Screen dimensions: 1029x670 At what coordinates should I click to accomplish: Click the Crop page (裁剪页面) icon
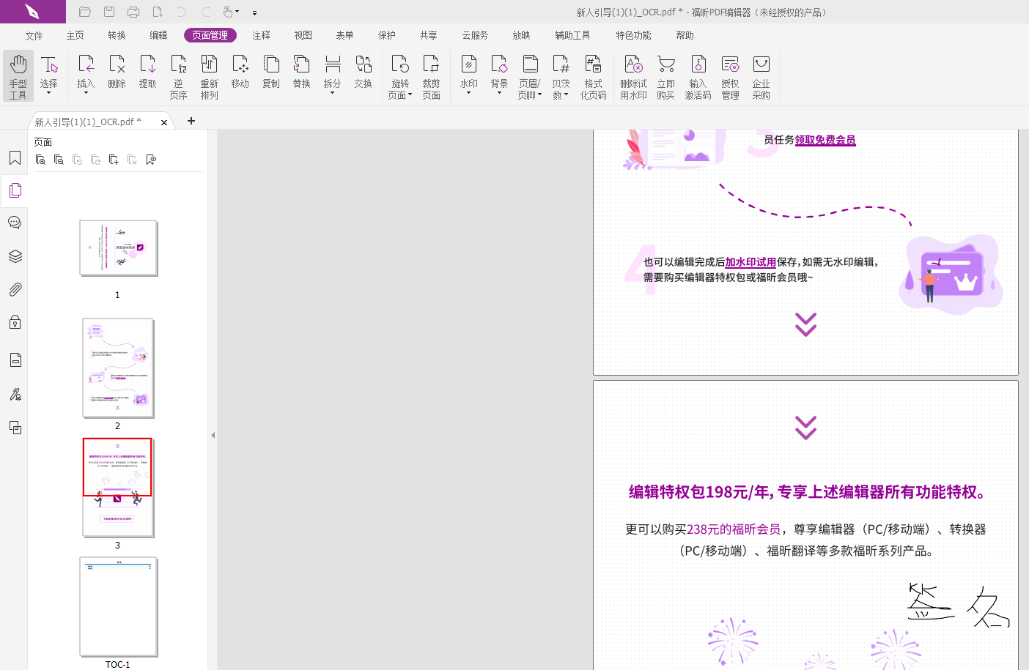point(431,75)
